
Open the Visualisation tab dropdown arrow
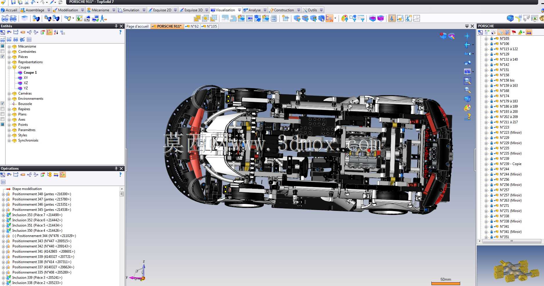coord(239,10)
